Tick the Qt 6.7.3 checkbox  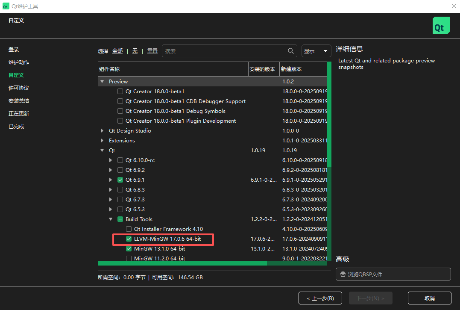click(x=120, y=199)
